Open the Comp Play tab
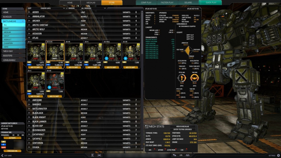Image resolution: width=281 pixels, height=158 pixels. (x=146, y=3)
